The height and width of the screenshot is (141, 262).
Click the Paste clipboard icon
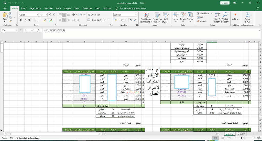pos(5,15)
